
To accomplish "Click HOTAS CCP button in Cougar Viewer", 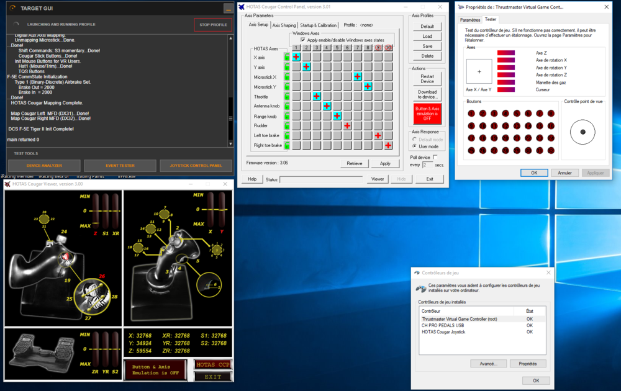I will 213,364.
